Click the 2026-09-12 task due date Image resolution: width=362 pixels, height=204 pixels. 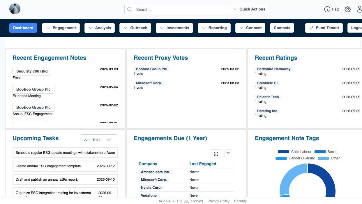coord(106,166)
